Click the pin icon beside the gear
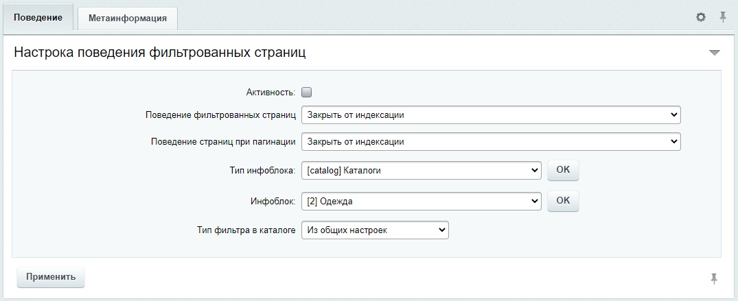The width and height of the screenshot is (738, 301). [x=723, y=17]
